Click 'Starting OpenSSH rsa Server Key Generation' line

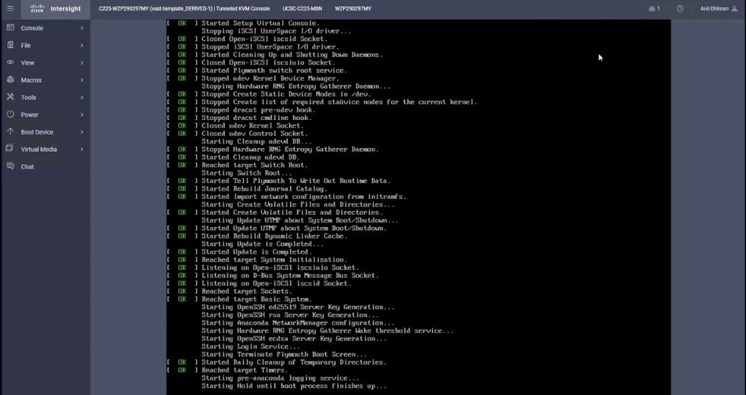(290, 315)
